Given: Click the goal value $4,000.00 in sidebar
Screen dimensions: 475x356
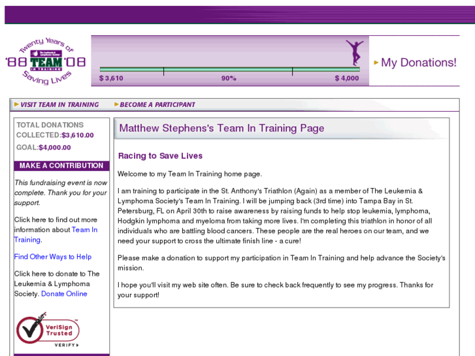Looking at the screenshot, I should pyautogui.click(x=55, y=148).
